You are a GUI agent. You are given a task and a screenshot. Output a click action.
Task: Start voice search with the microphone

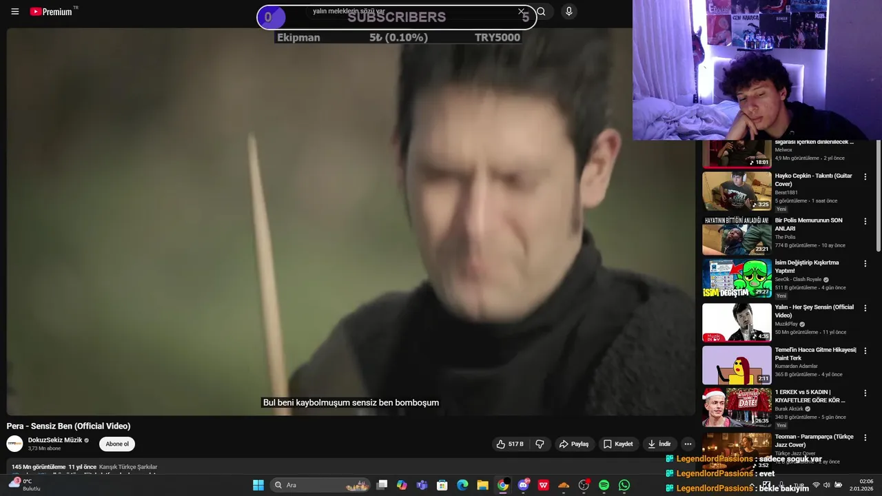coord(568,12)
